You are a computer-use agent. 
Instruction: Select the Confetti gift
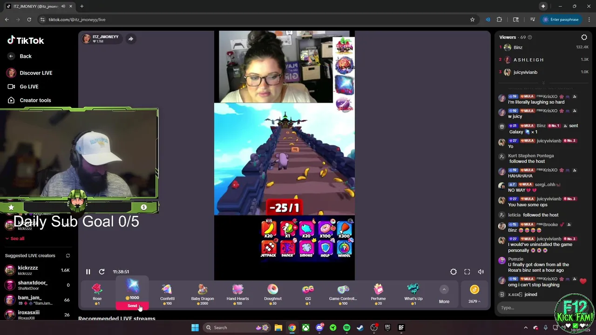(x=167, y=294)
